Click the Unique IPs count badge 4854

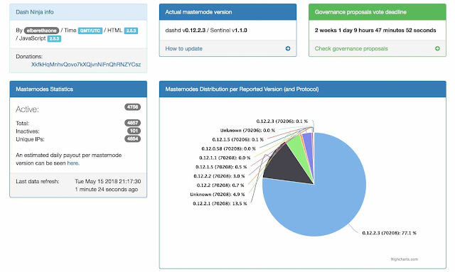[133, 139]
